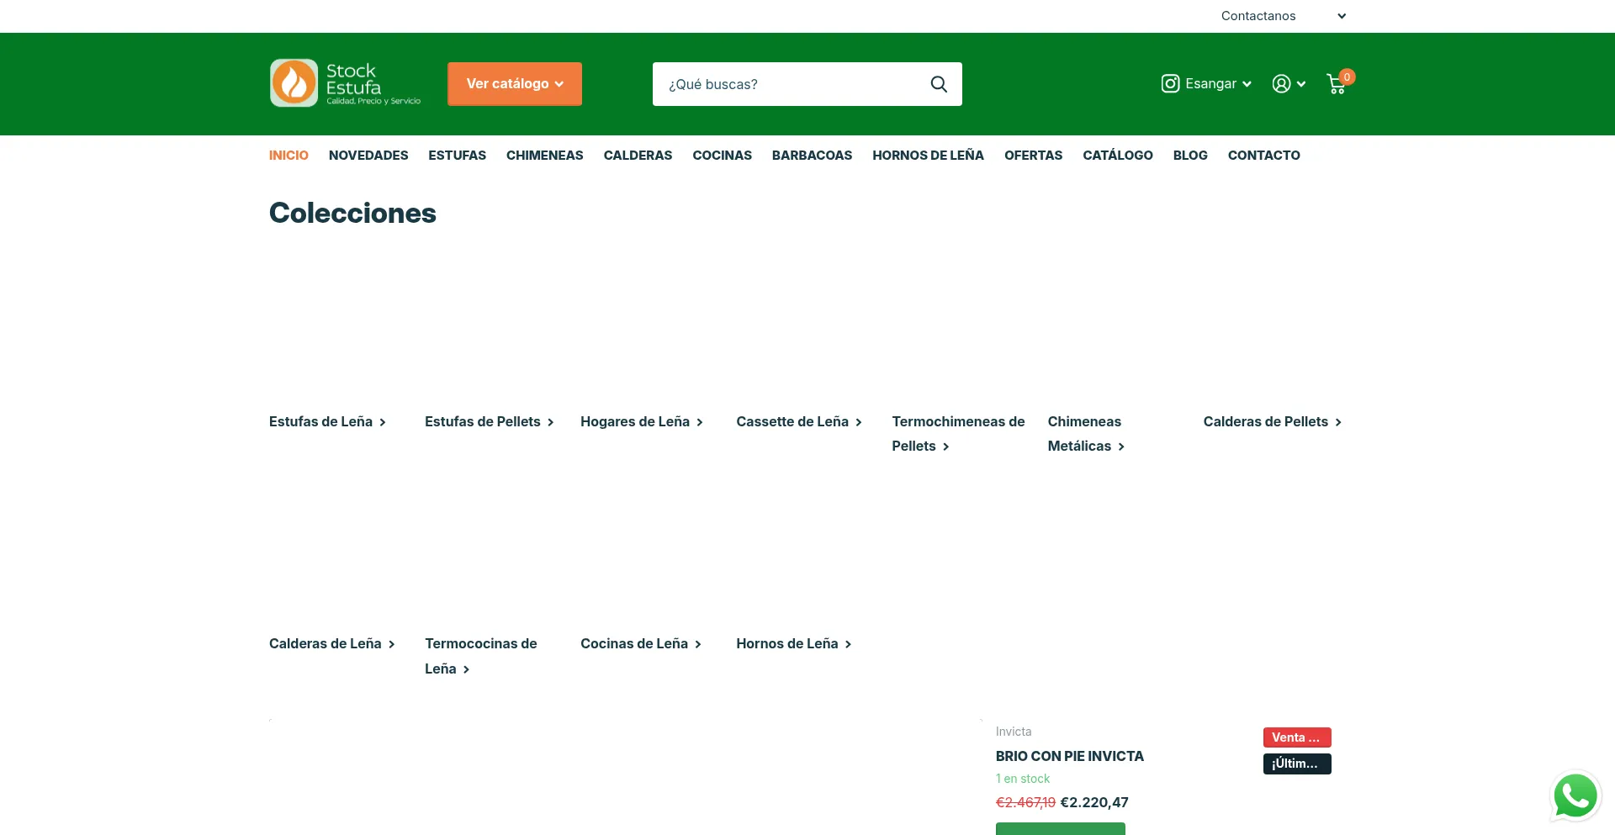Expand the Ver catálogo dropdown

(x=514, y=84)
